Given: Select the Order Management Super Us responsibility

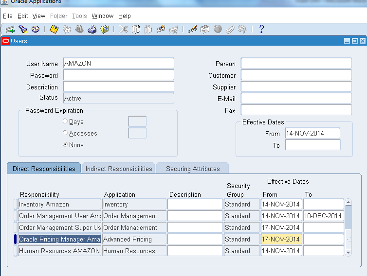Looking at the screenshot, I should [x=59, y=227].
